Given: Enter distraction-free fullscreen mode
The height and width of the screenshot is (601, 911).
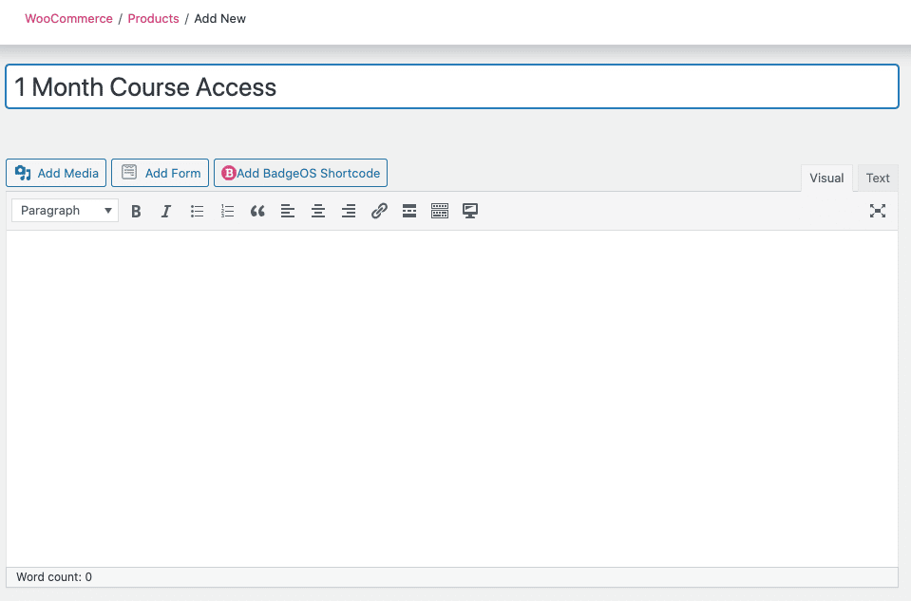Looking at the screenshot, I should point(878,211).
